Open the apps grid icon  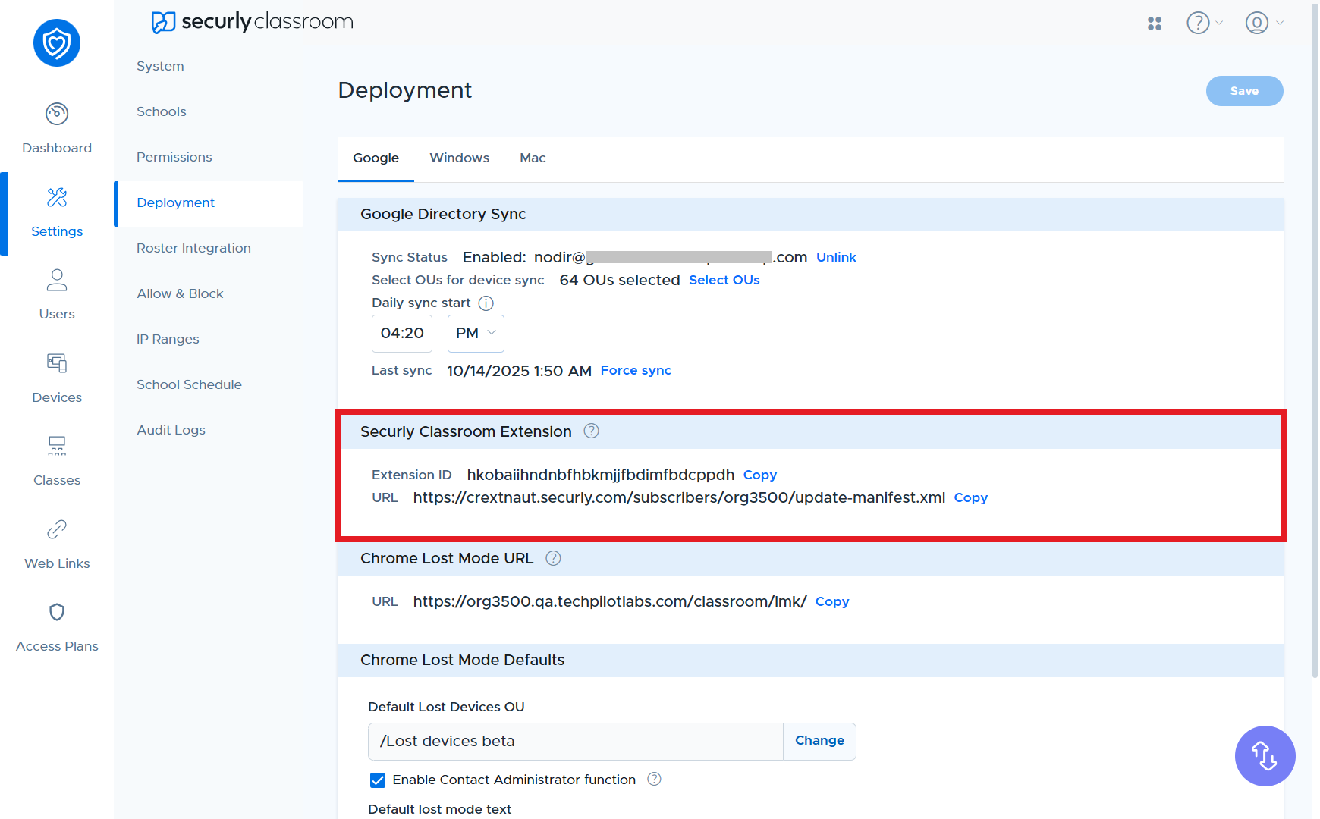coord(1155,24)
